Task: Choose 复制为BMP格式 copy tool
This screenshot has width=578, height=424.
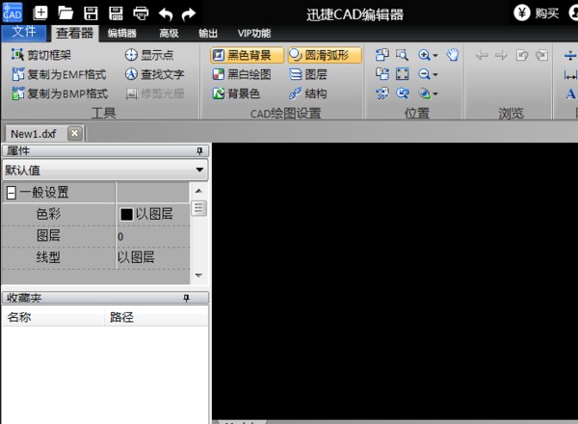Action: click(60, 93)
